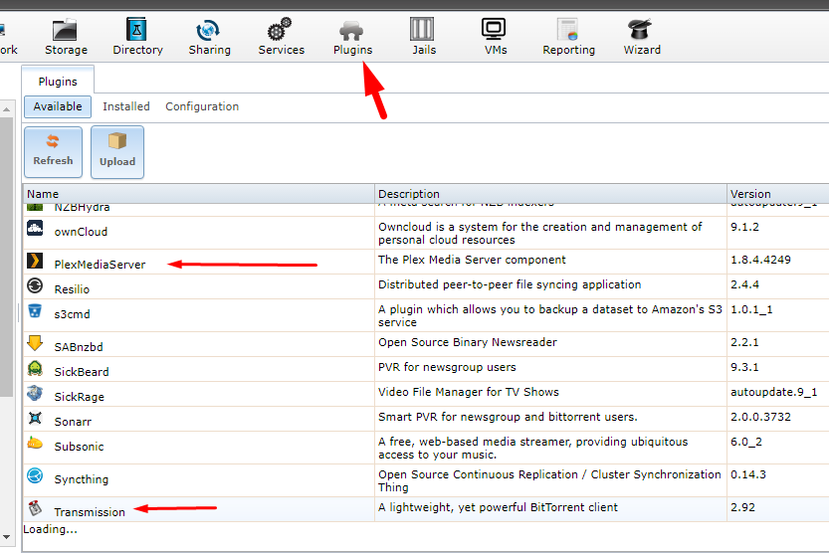Sort by the Name column header
Viewport: 829px width, 553px height.
pos(198,194)
